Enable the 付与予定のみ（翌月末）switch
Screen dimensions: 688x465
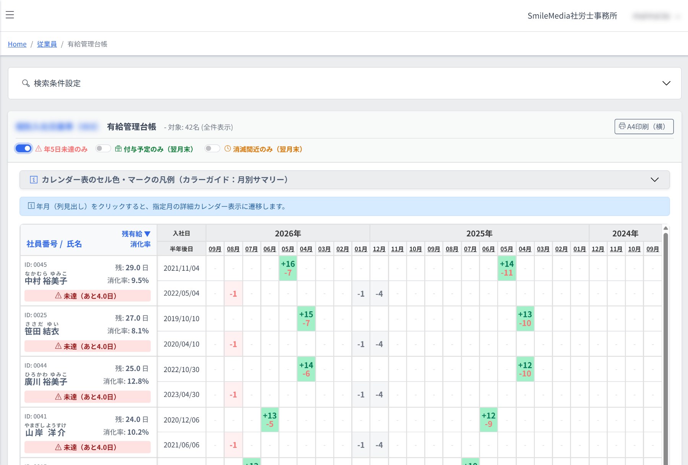pos(103,148)
